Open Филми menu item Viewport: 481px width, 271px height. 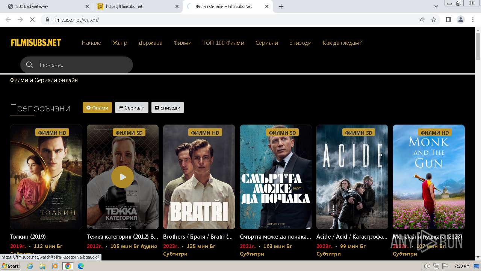click(x=183, y=43)
